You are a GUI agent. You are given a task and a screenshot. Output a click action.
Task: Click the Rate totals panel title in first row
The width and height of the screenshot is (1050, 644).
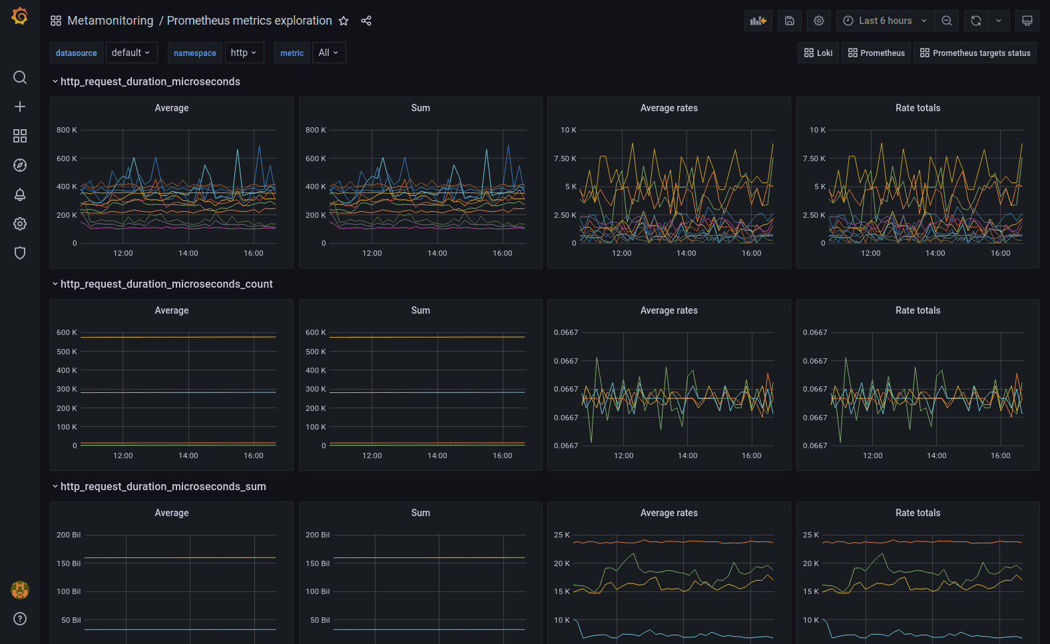tap(918, 108)
